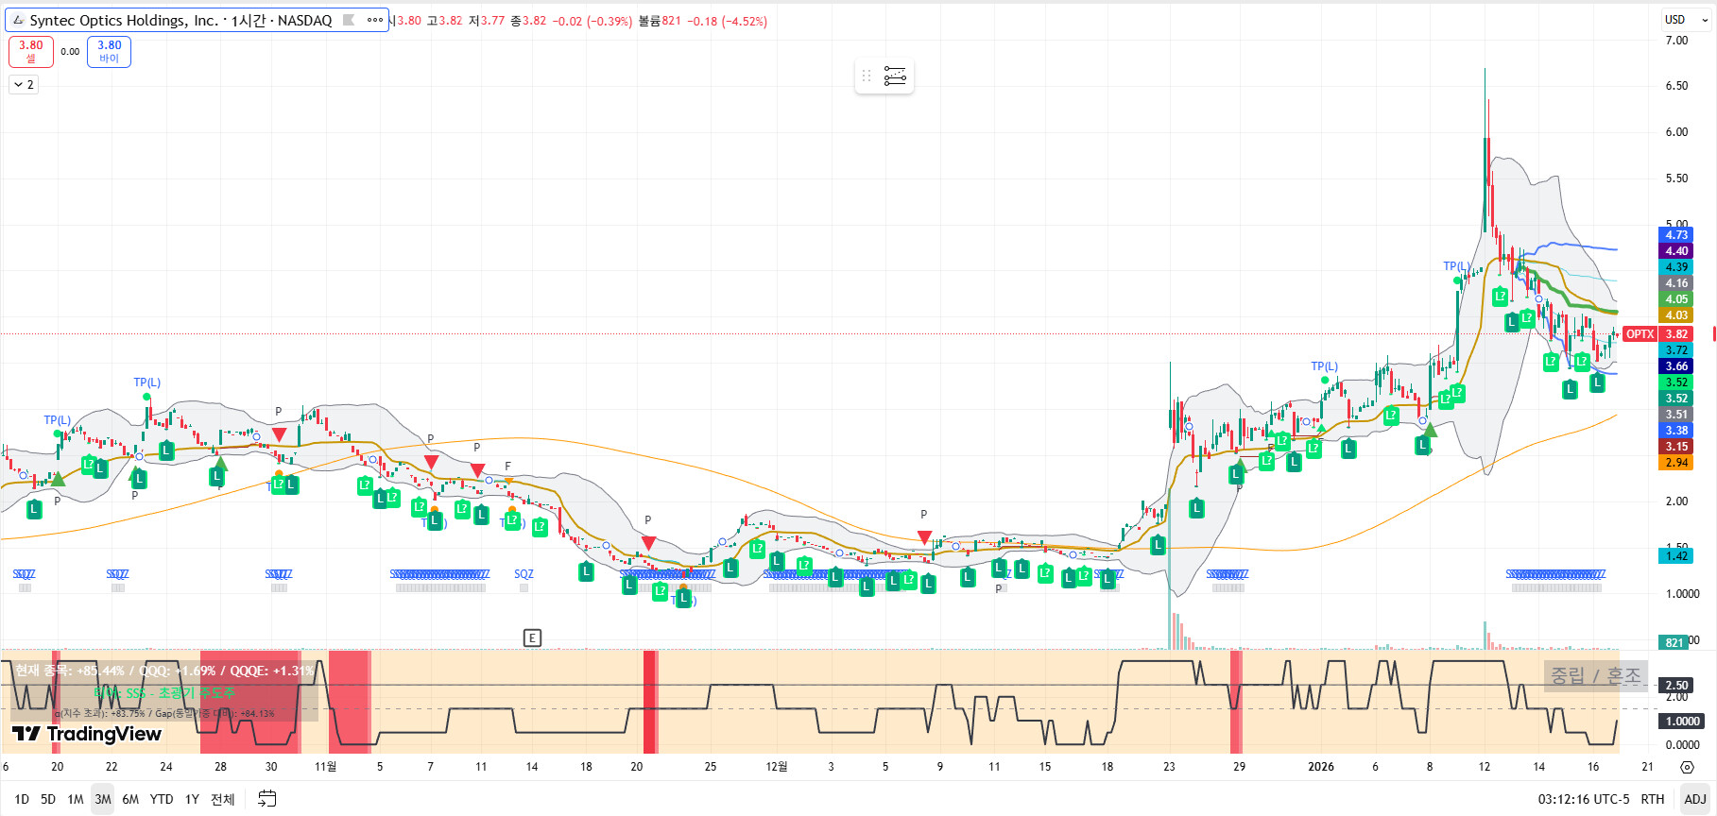The width and height of the screenshot is (1717, 816).
Task: Click the TradingView logo
Action: (x=87, y=734)
